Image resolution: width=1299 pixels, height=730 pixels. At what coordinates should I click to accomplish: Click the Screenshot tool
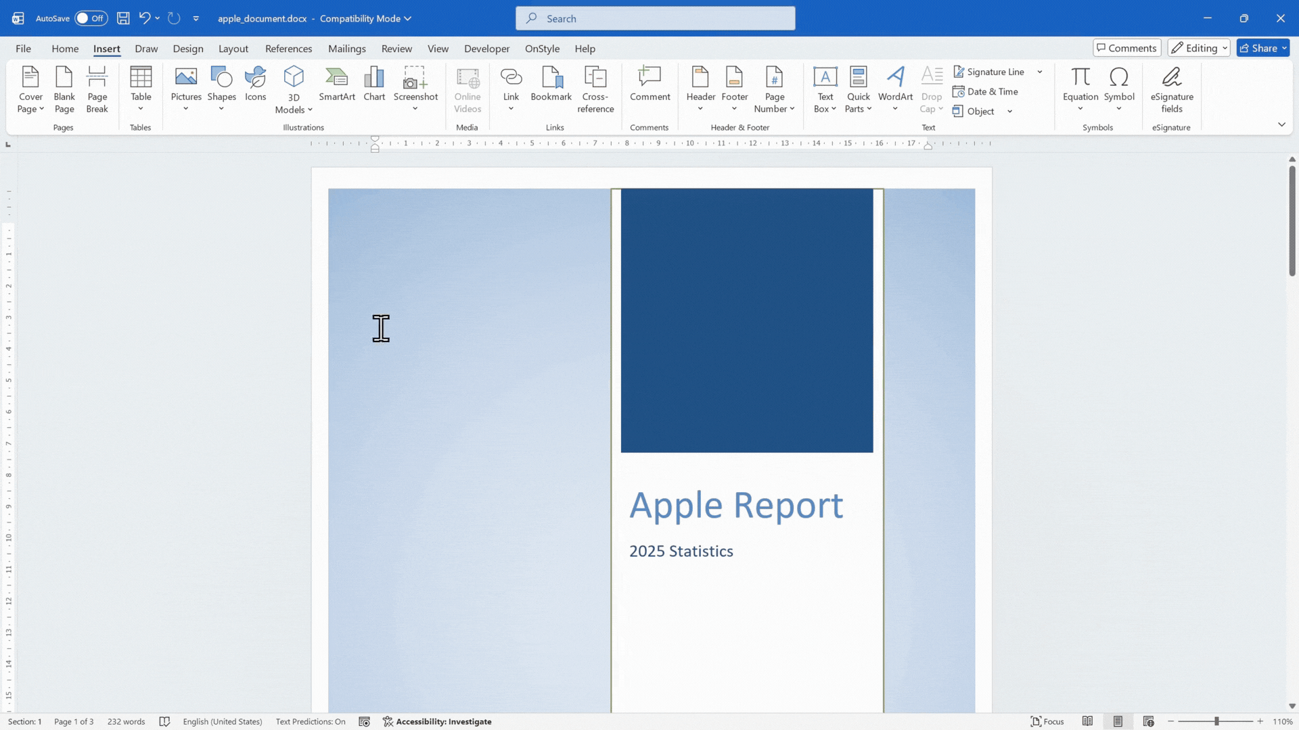click(x=415, y=90)
